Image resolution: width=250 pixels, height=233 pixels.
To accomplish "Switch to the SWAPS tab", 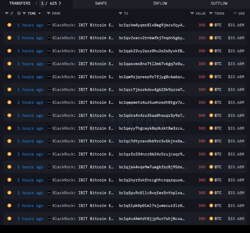I will click(101, 3).
